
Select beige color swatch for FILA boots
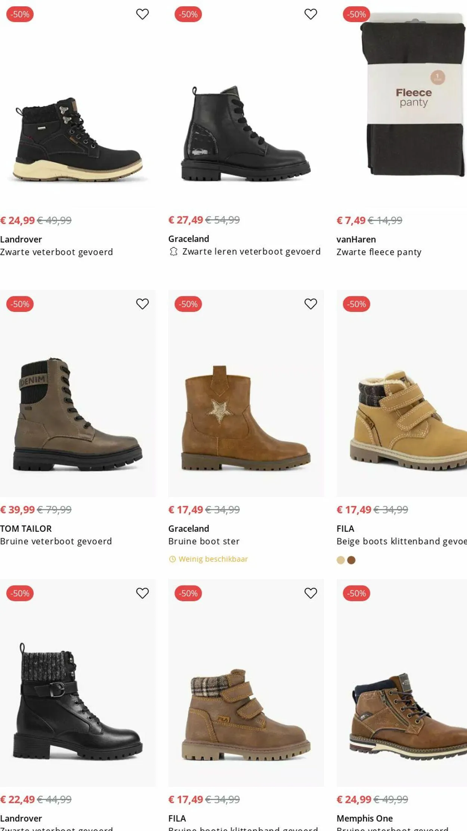coord(341,560)
